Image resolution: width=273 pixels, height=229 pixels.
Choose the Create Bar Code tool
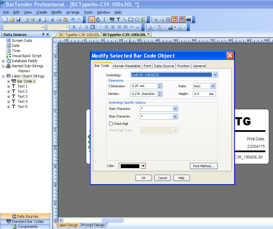point(112,19)
